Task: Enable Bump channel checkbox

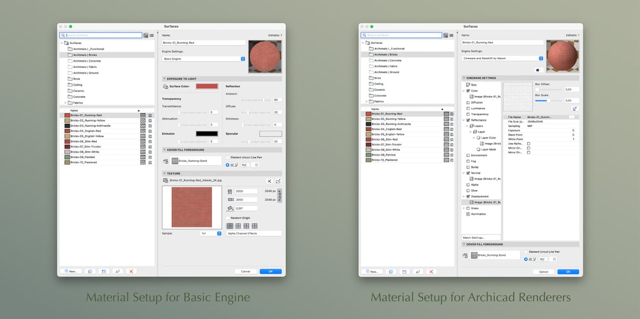Action: pyautogui.click(x=468, y=167)
